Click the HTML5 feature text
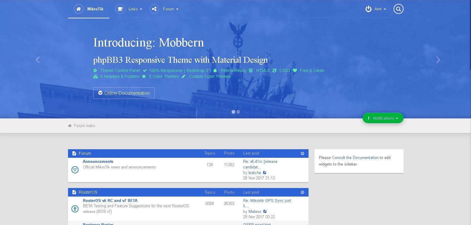This screenshot has height=225, width=471. (x=263, y=70)
